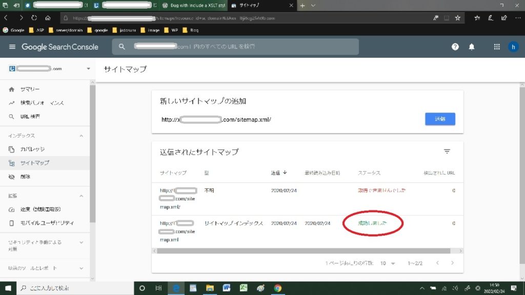Open the sitemap.xml row with success status

tap(177, 231)
